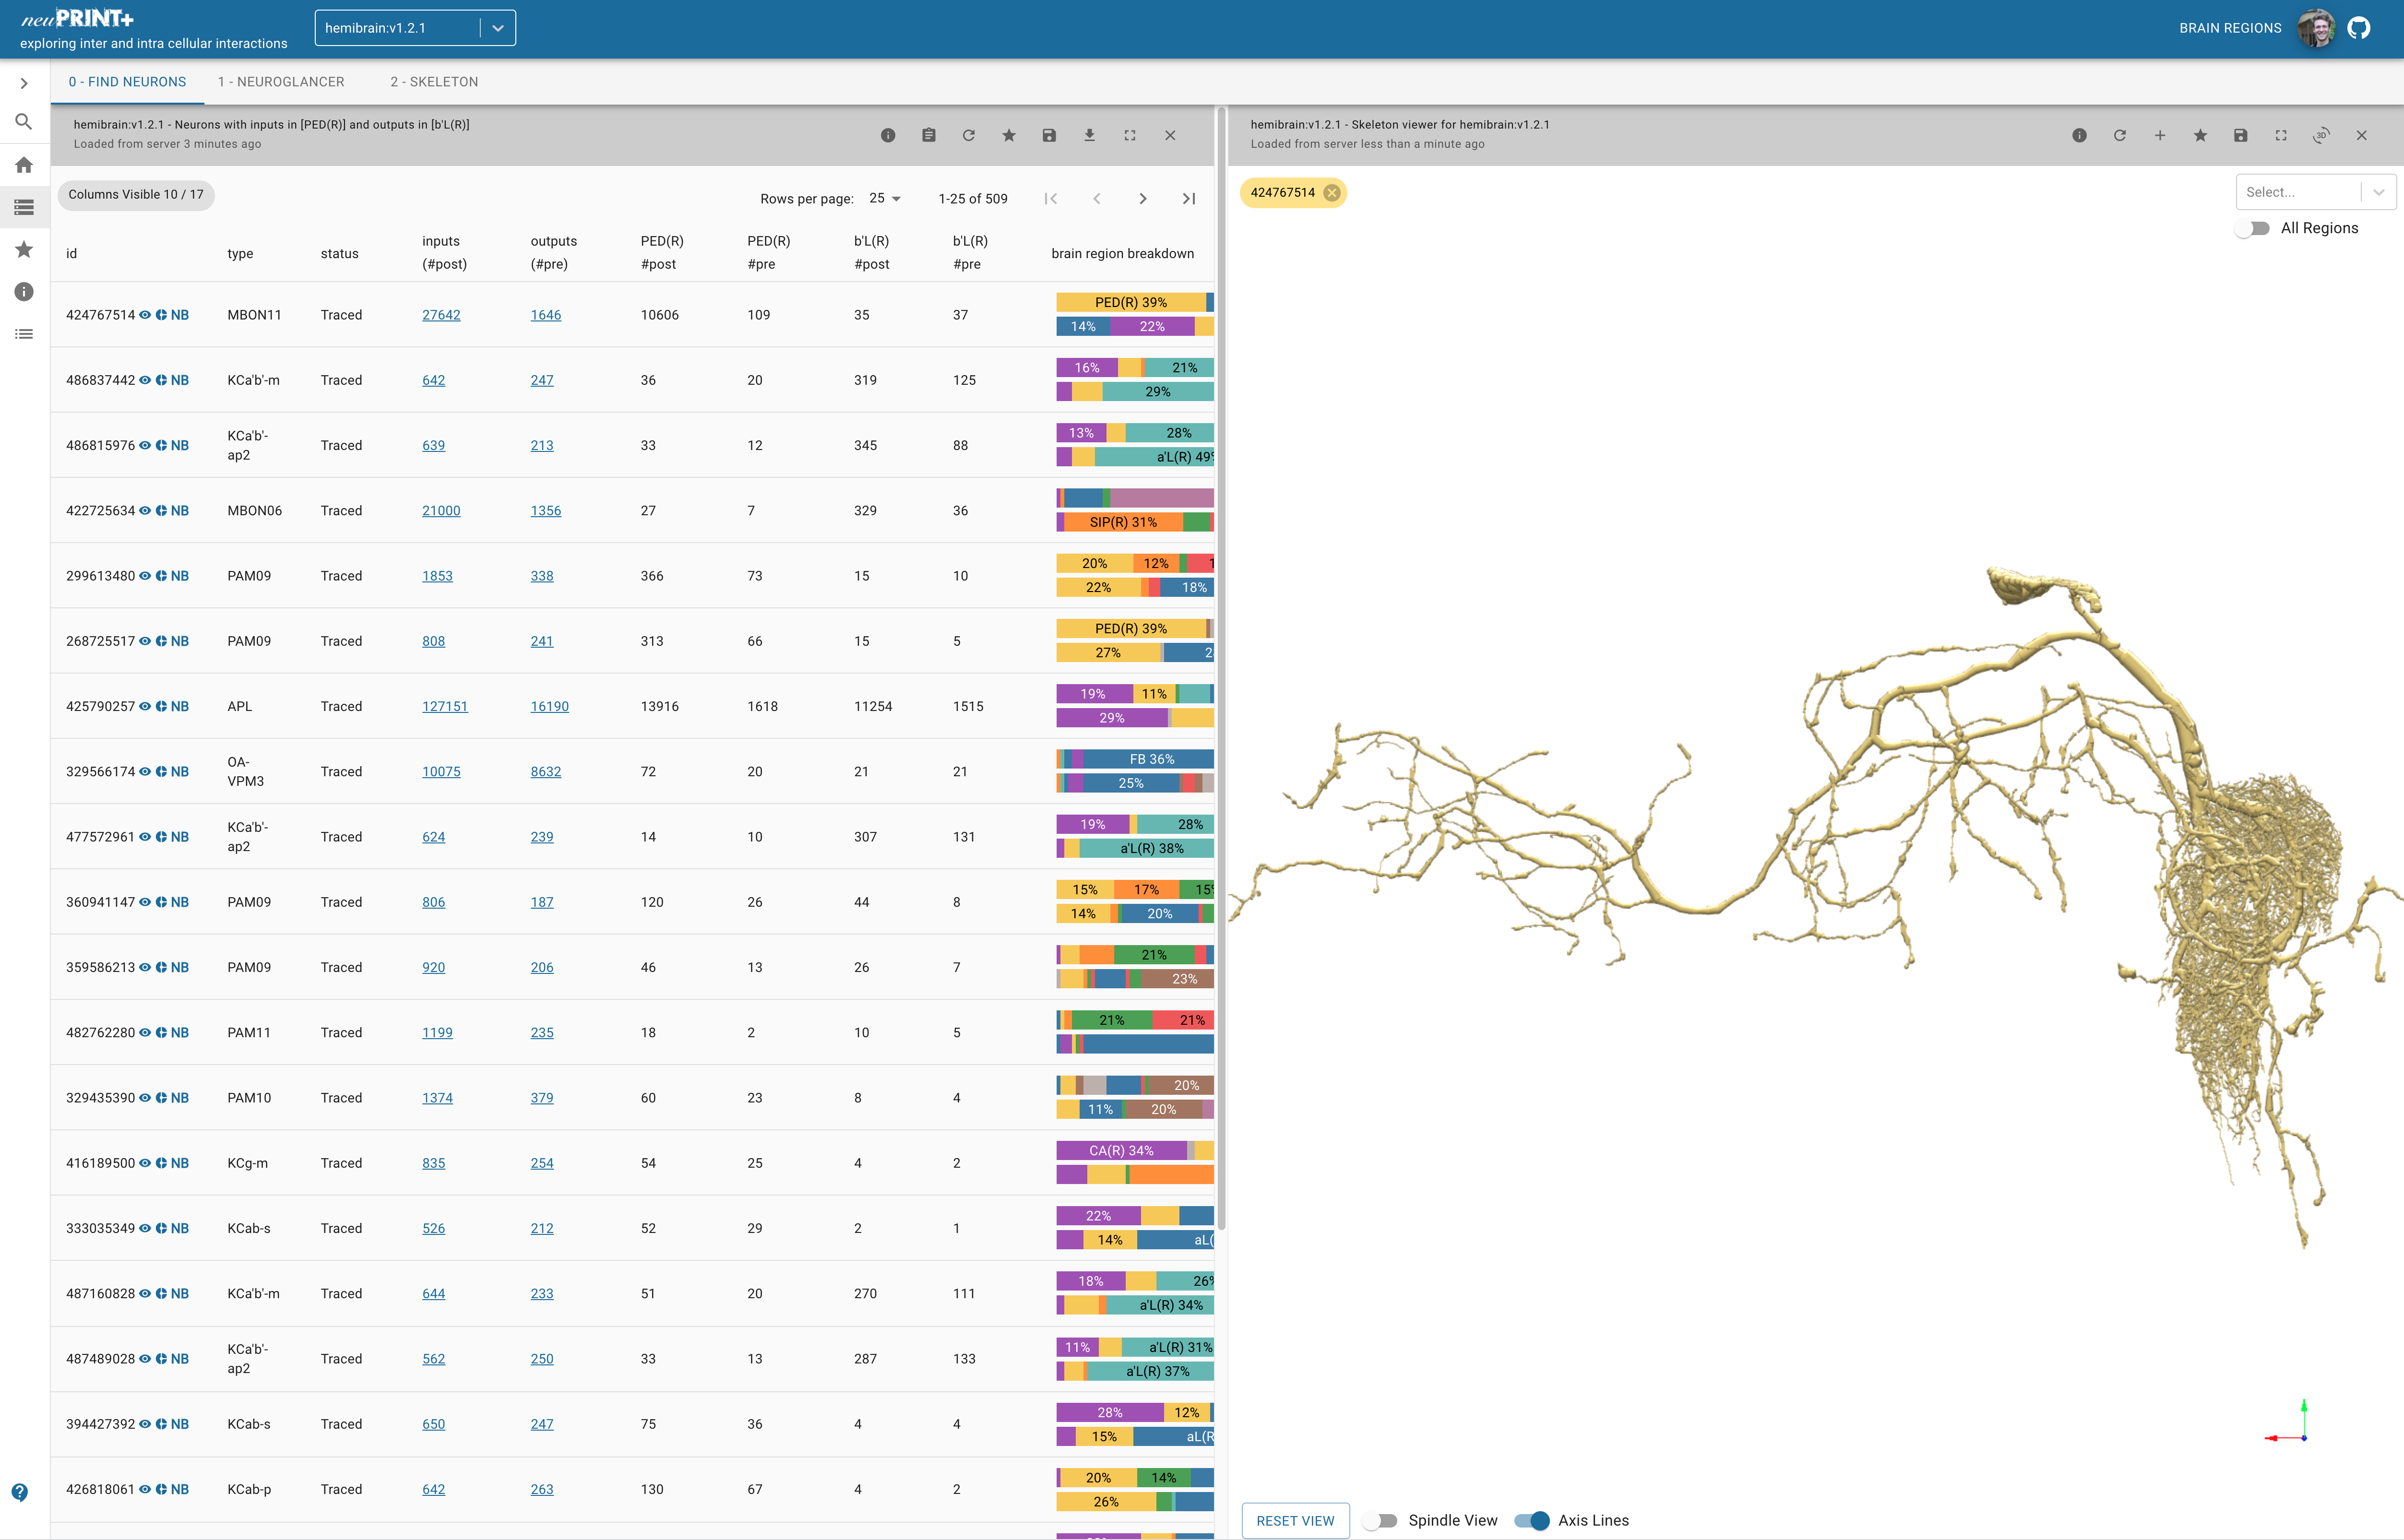The image size is (2404, 1540).
Task: Open GitHub icon in top bar
Action: coord(2358,28)
